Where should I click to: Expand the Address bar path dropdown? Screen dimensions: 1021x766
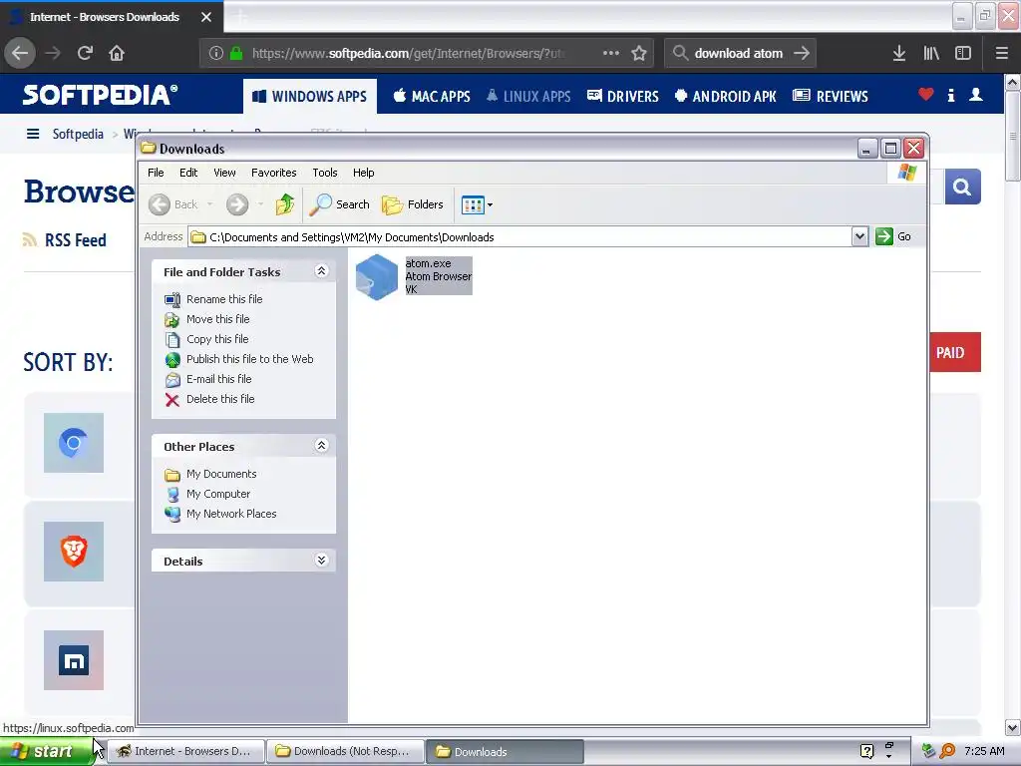(x=859, y=236)
